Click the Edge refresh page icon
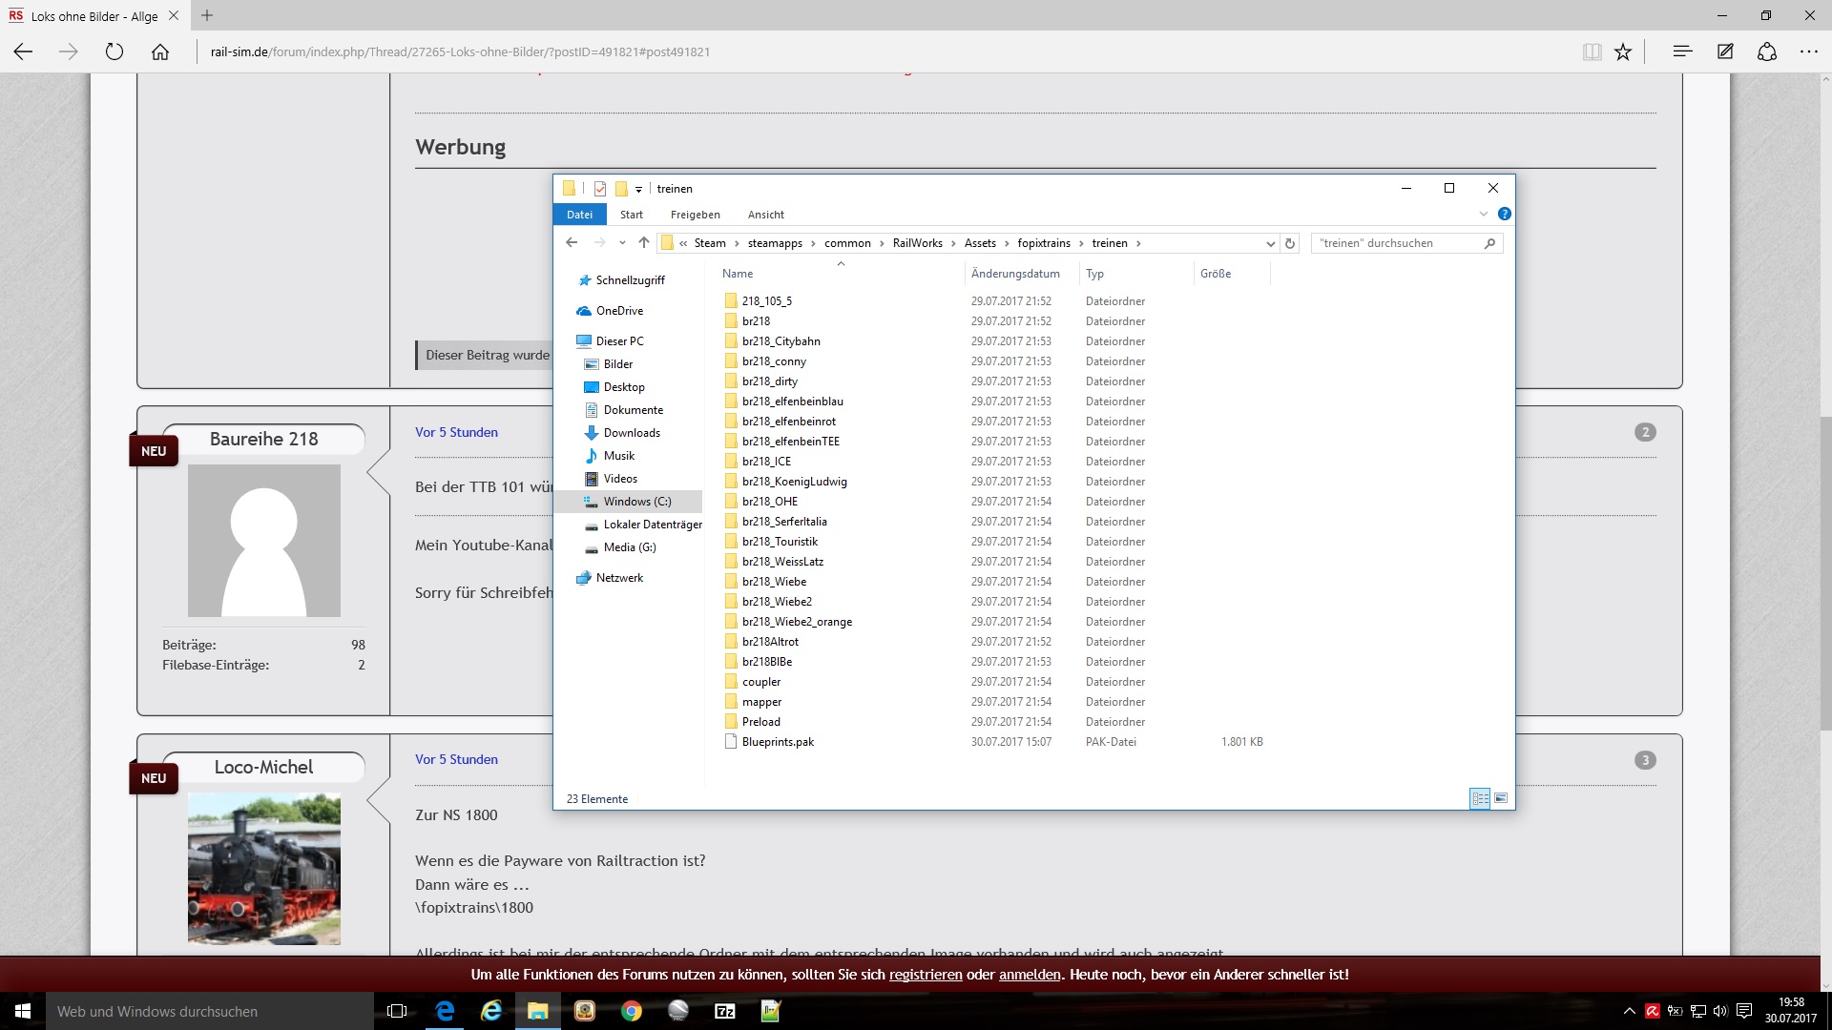Image resolution: width=1832 pixels, height=1030 pixels. 114,52
